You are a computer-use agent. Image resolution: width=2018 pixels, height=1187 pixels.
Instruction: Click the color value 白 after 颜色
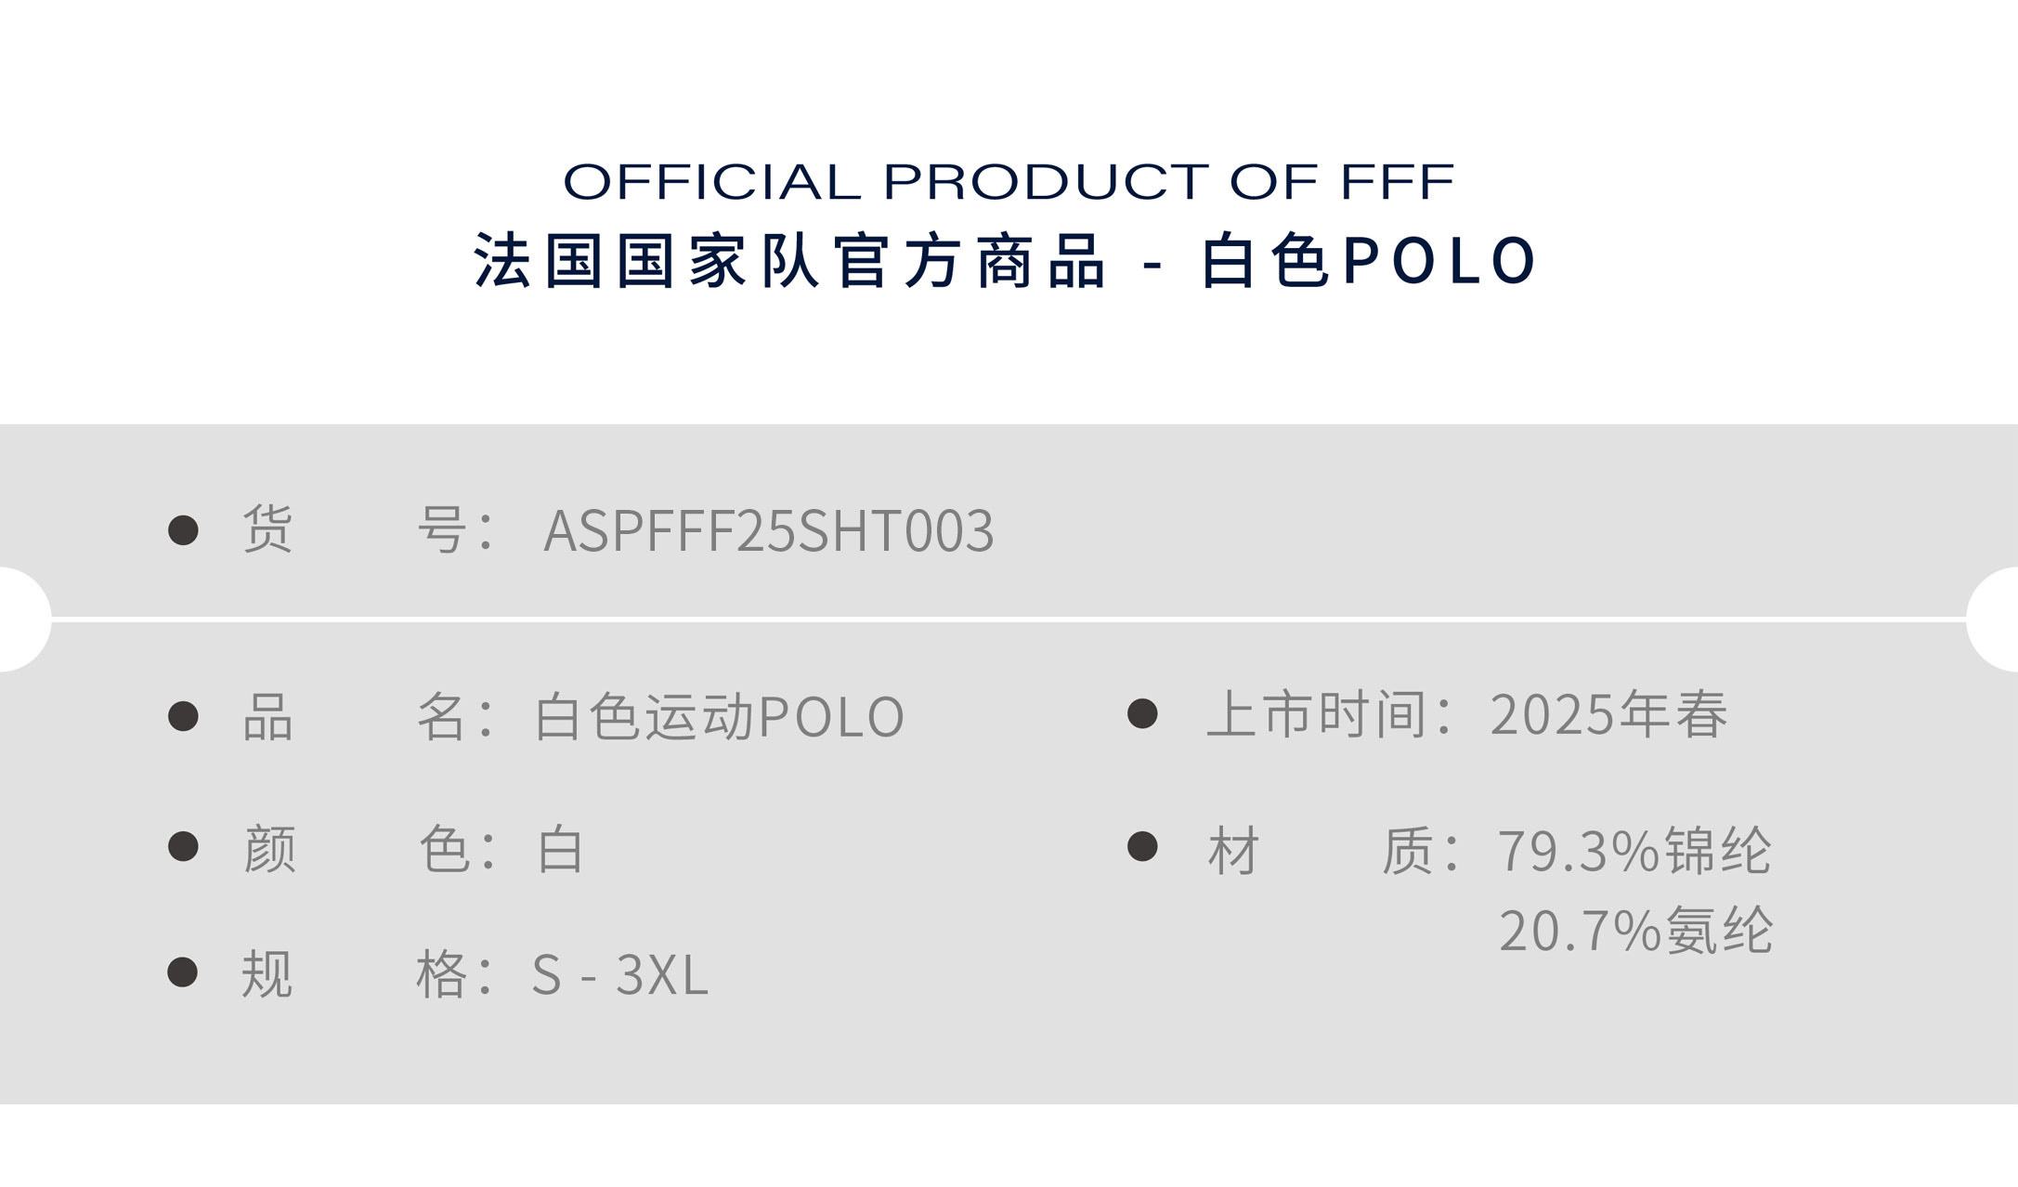(x=560, y=849)
